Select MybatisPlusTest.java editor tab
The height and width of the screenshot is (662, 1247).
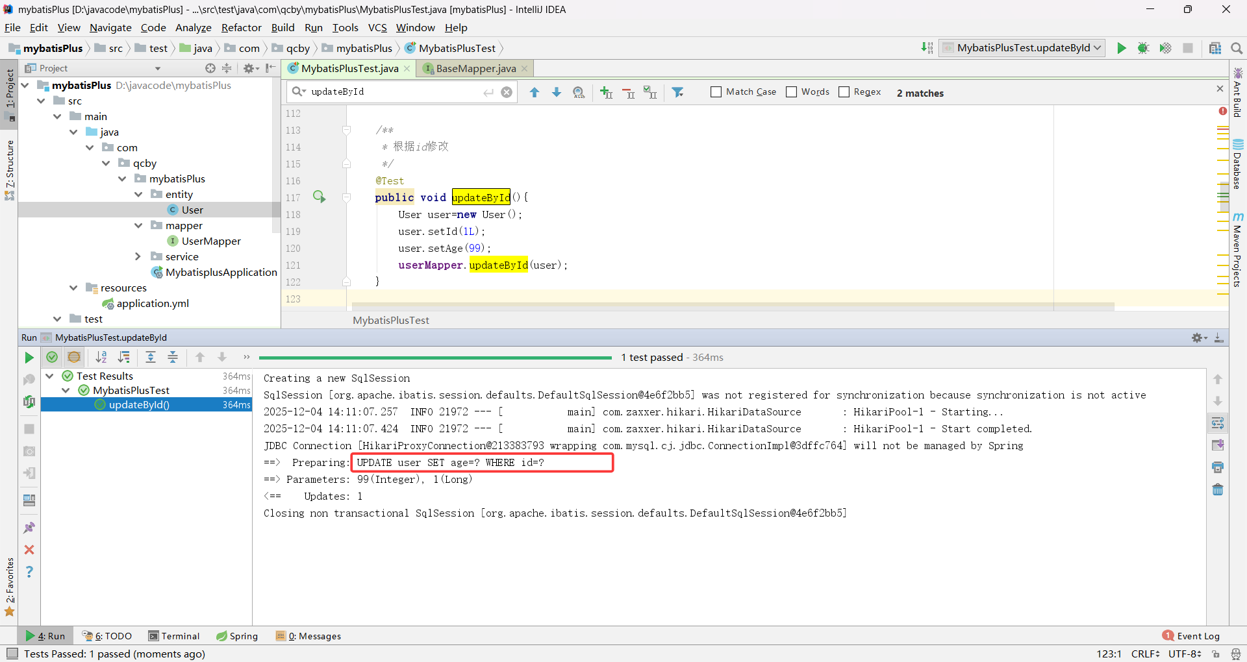(349, 68)
